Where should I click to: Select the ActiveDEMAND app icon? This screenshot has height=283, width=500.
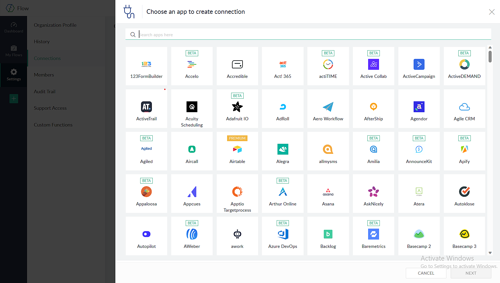click(x=465, y=64)
